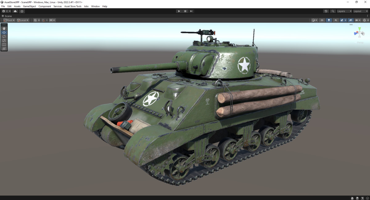The width and height of the screenshot is (370, 200).
Task: Expand the gizmos options arrow
Action: click(368, 20)
